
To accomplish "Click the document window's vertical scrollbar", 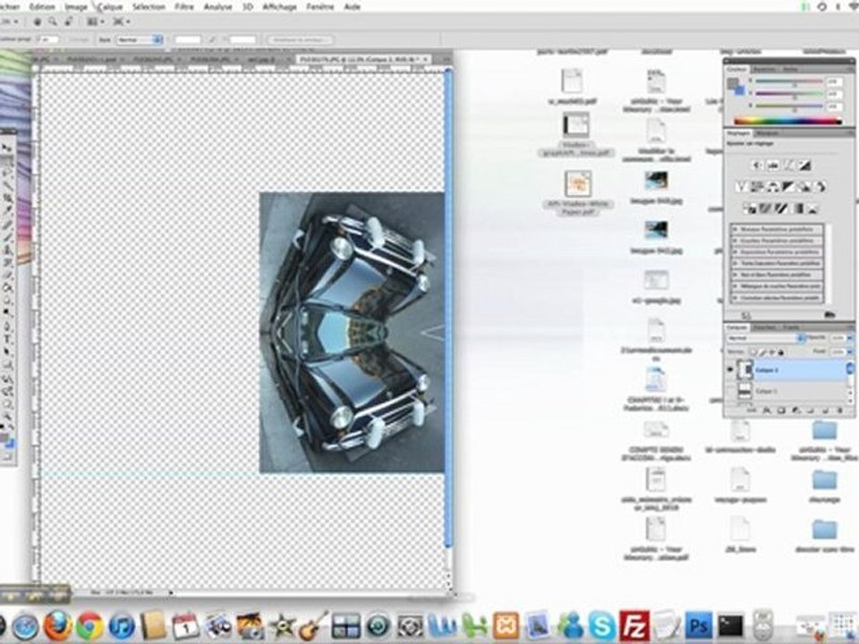I will [448, 307].
